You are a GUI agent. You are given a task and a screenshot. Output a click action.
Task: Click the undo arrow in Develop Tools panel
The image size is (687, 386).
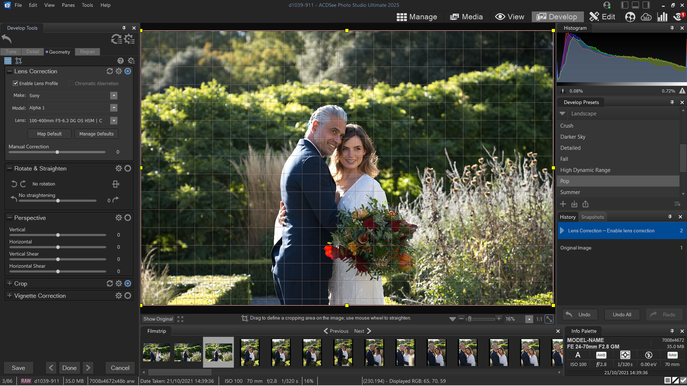(x=6, y=39)
